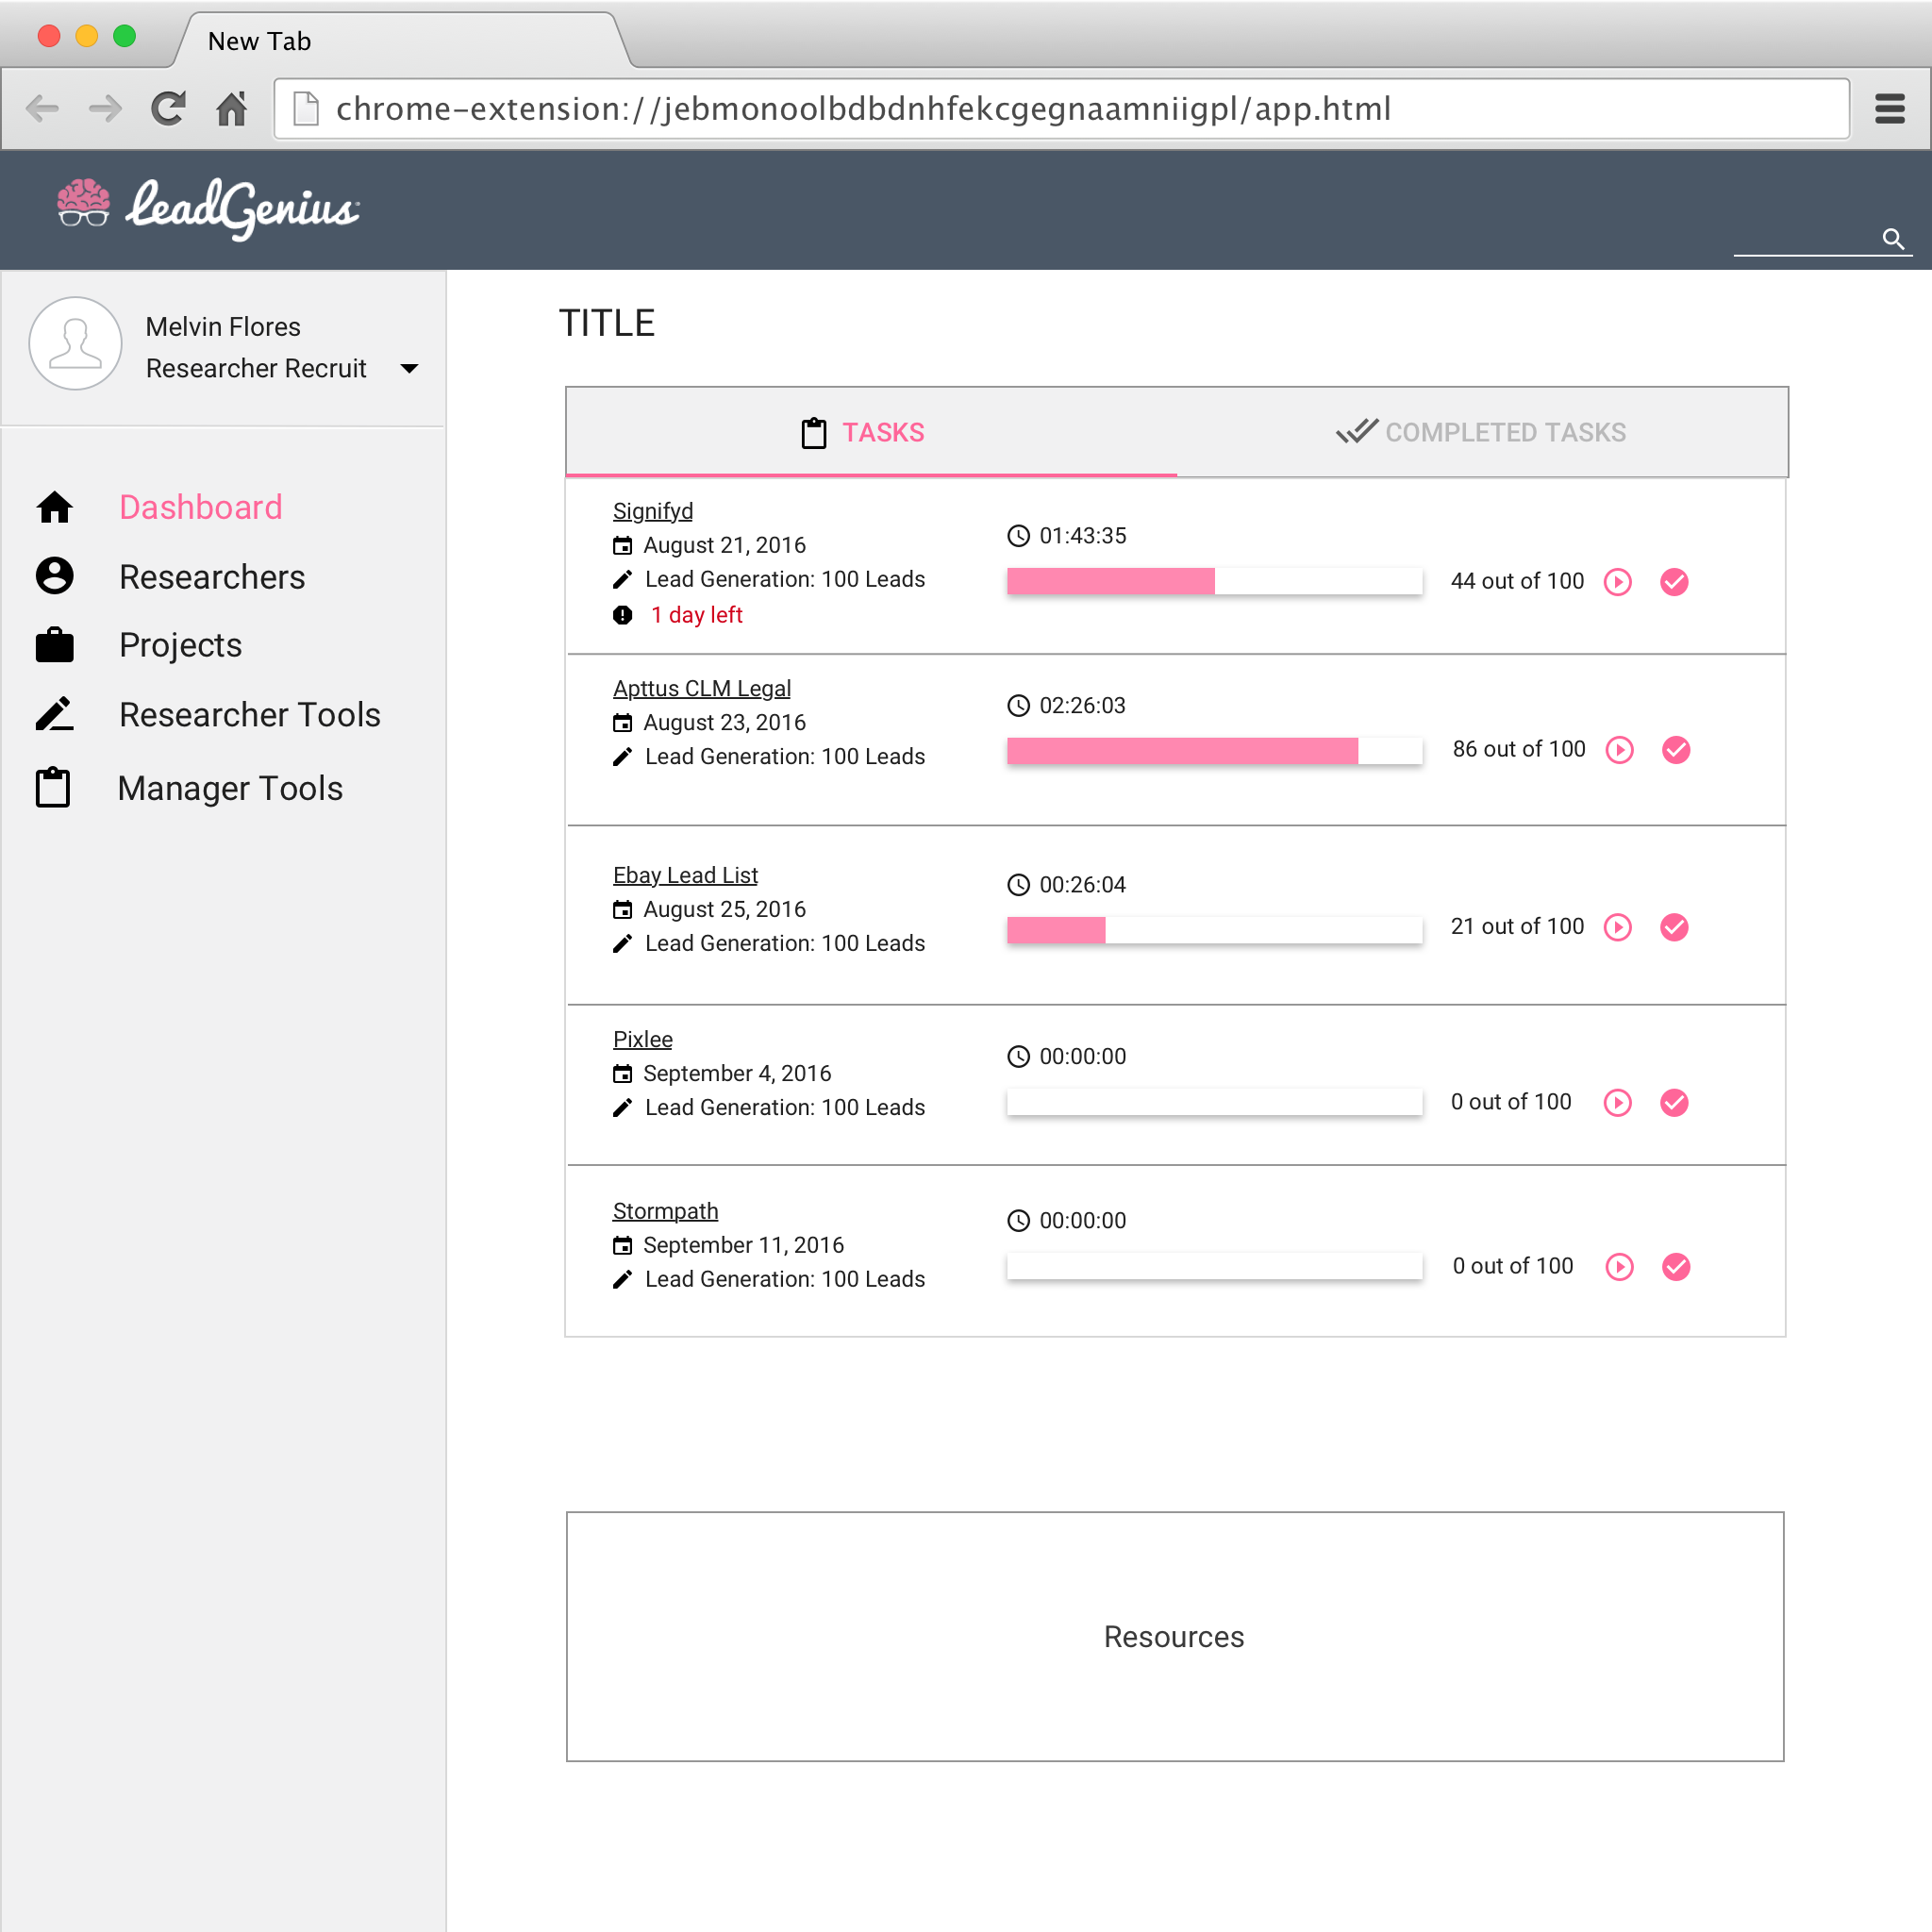Start the timer for Apttus CLM Legal
The image size is (1932, 1932).
pos(1619,749)
